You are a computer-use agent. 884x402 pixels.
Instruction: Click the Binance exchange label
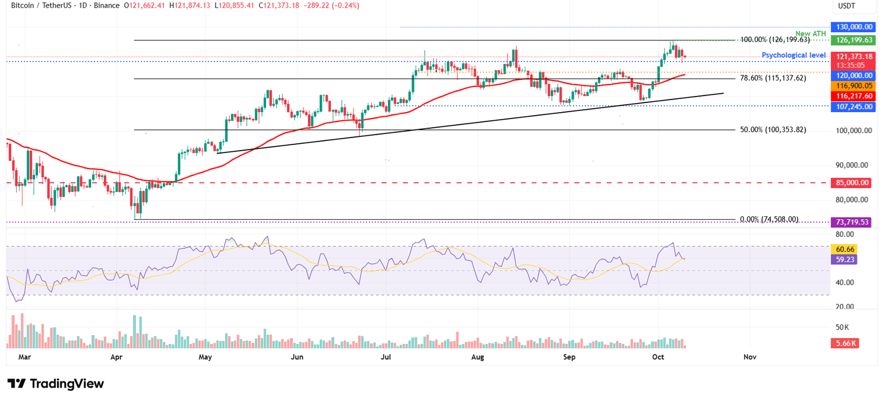point(104,5)
